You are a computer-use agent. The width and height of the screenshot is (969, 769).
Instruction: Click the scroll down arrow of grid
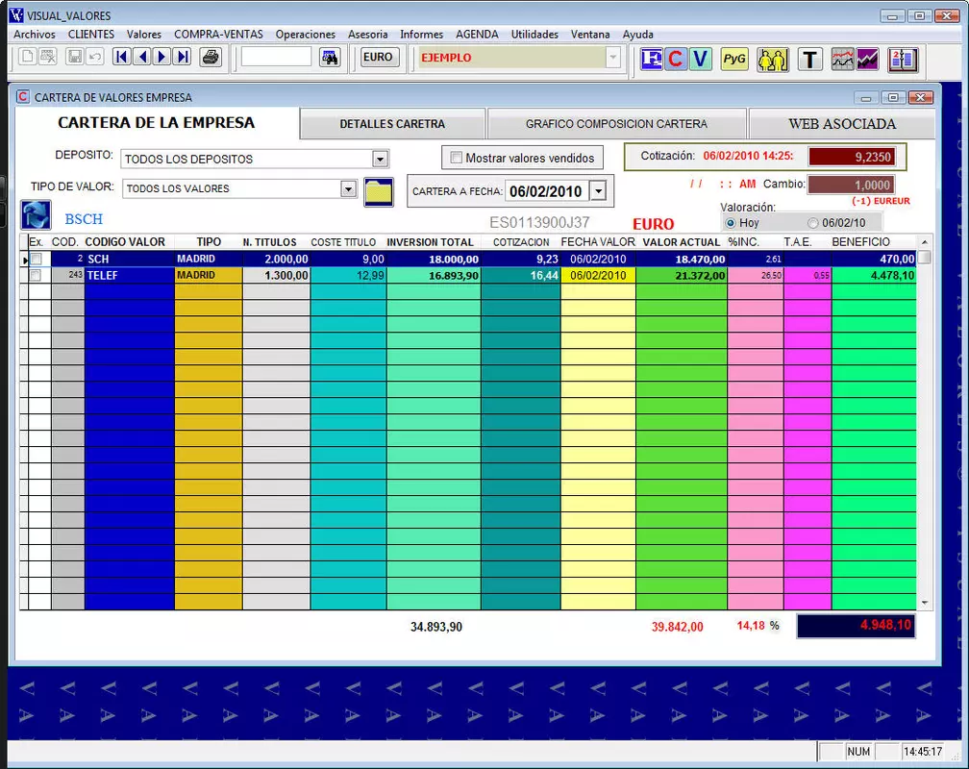[925, 603]
